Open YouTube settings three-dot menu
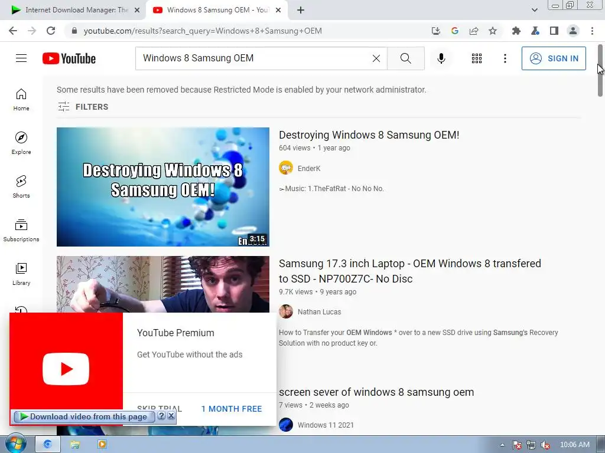 click(505, 58)
